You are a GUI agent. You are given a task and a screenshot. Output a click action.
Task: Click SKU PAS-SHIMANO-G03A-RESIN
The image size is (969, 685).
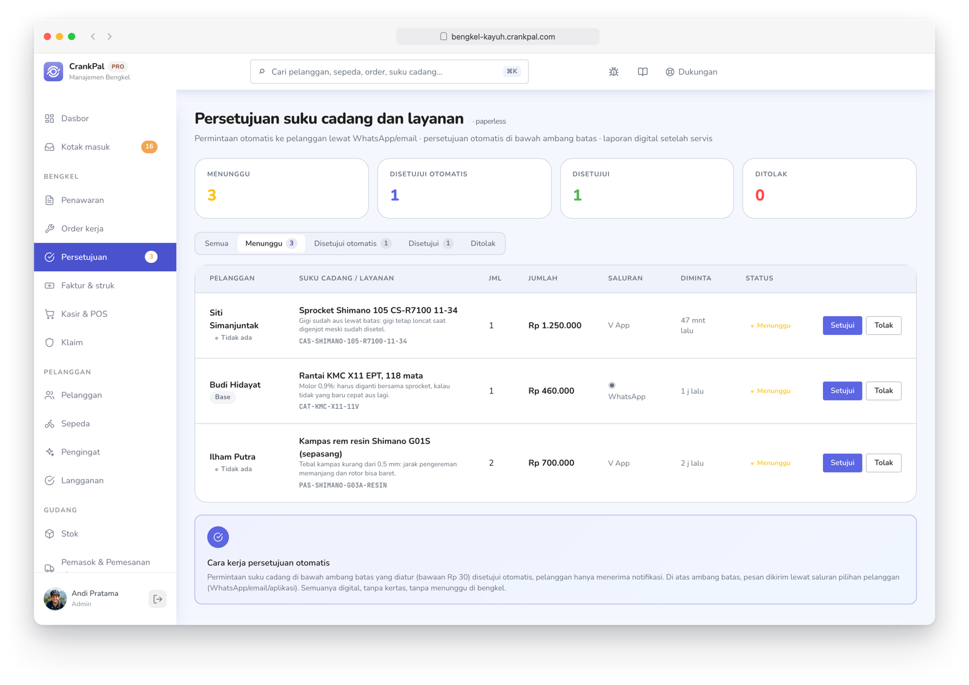point(343,485)
